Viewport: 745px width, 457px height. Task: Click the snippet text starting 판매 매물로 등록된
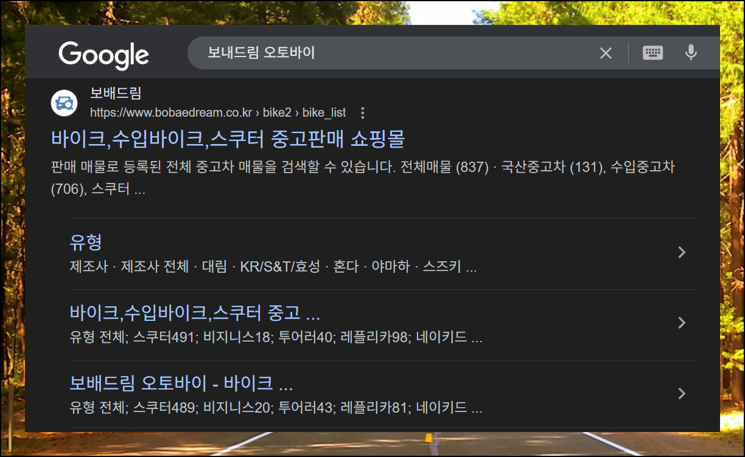point(363,178)
